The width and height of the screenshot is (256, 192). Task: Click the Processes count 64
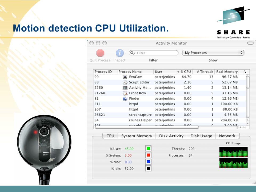pyautogui.click(x=190, y=155)
